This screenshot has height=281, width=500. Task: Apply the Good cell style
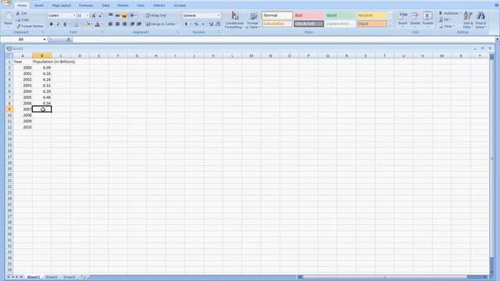pos(341,16)
